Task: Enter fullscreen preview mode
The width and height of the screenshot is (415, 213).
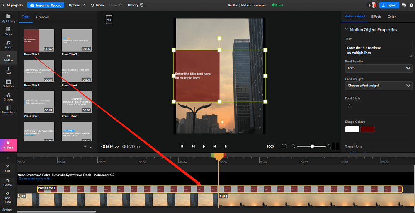Action: click(284, 146)
